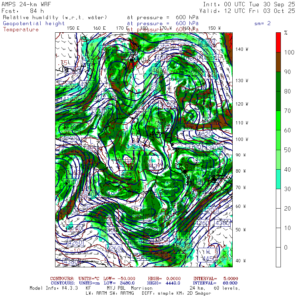Click the cyan 30–40 % colorbar segment
The height and width of the screenshot is (297, 297).
click(278, 179)
